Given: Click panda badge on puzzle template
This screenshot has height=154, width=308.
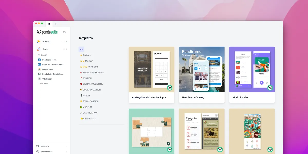Looking at the screenshot, I should click(x=170, y=150).
